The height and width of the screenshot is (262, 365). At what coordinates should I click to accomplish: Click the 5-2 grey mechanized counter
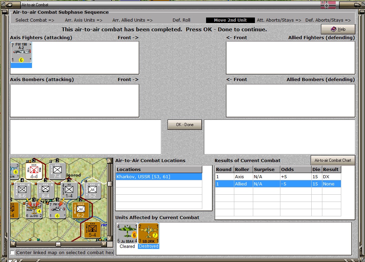coord(93,191)
